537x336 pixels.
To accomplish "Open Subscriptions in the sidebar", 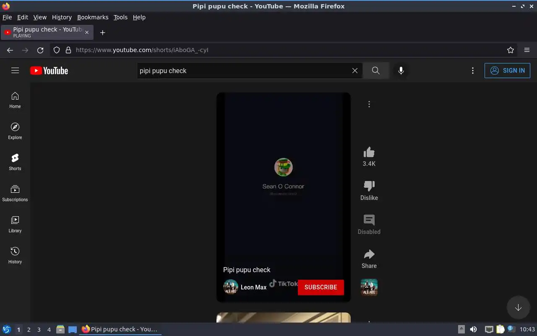I will tap(15, 194).
